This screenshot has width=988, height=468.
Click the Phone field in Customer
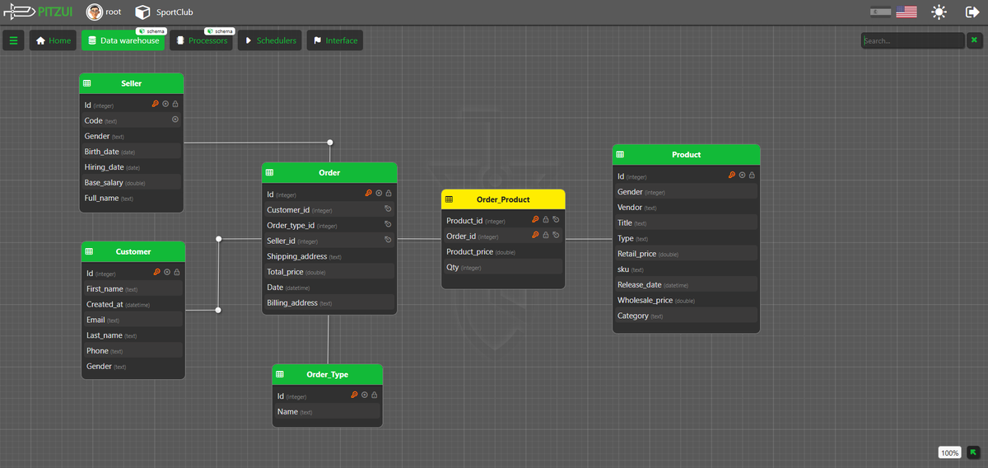coord(133,350)
